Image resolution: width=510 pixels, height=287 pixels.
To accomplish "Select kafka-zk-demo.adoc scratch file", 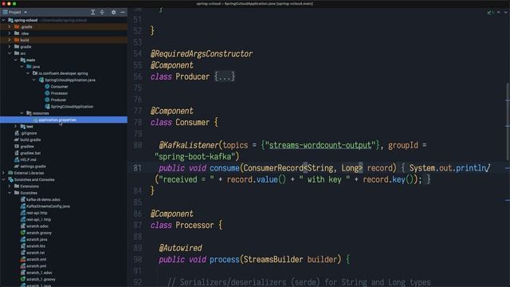I will (43, 199).
